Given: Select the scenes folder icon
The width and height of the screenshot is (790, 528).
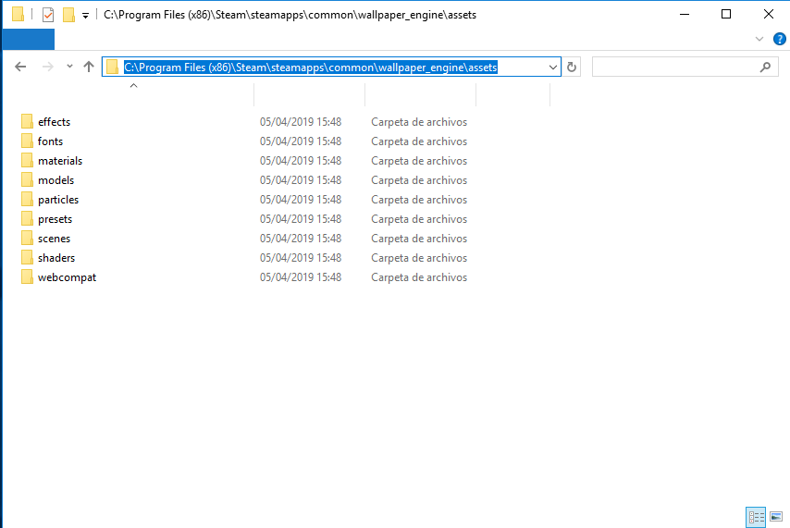Looking at the screenshot, I should click(x=27, y=239).
